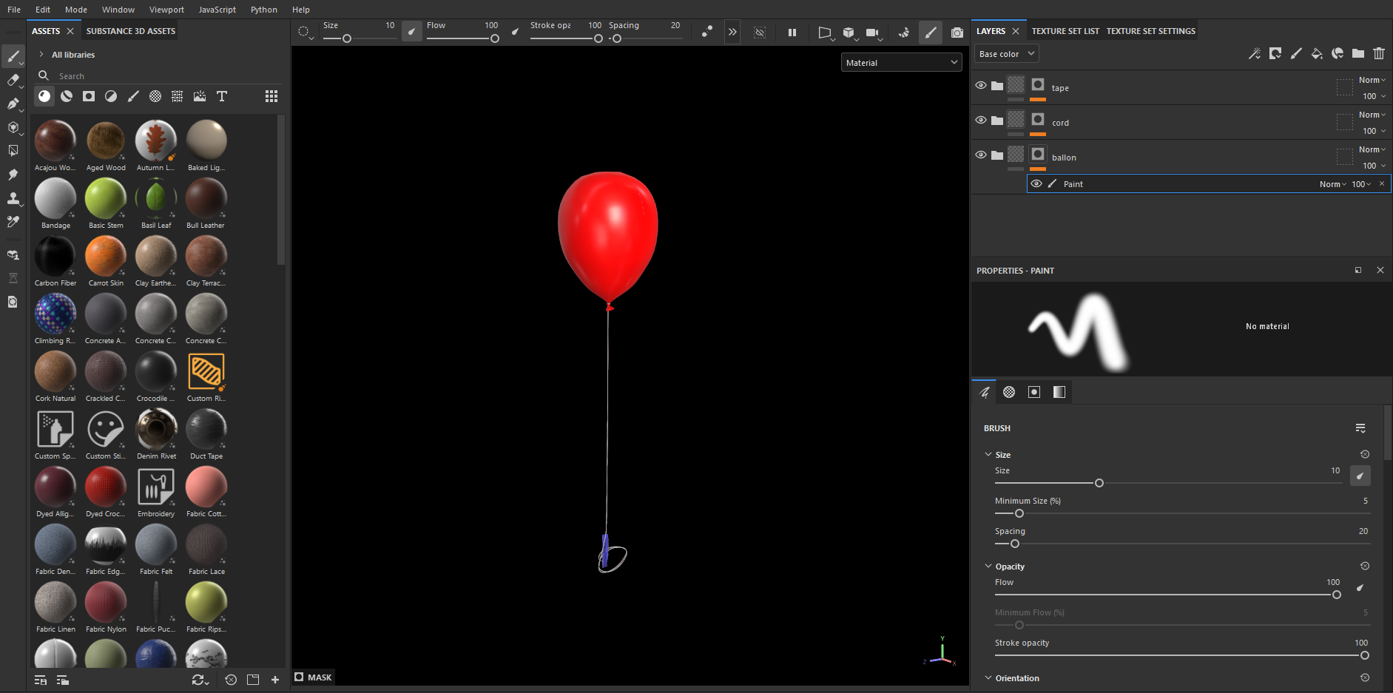Viewport: 1393px width, 693px height.
Task: Add a new folder in Layers panel
Action: [x=1358, y=53]
